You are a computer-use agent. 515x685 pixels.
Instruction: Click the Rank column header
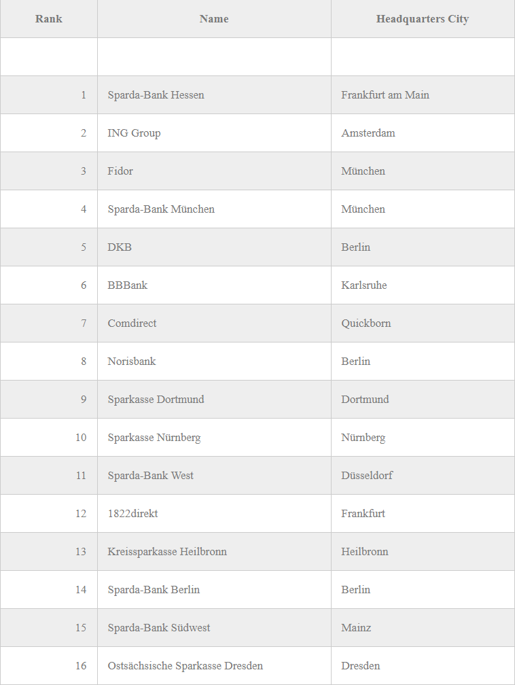click(48, 19)
